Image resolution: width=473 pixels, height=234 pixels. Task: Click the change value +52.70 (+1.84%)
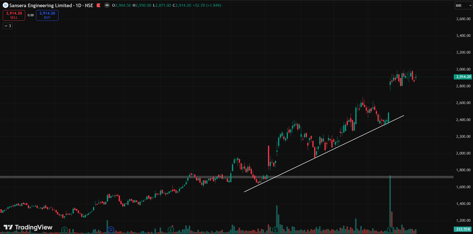pyautogui.click(x=207, y=6)
